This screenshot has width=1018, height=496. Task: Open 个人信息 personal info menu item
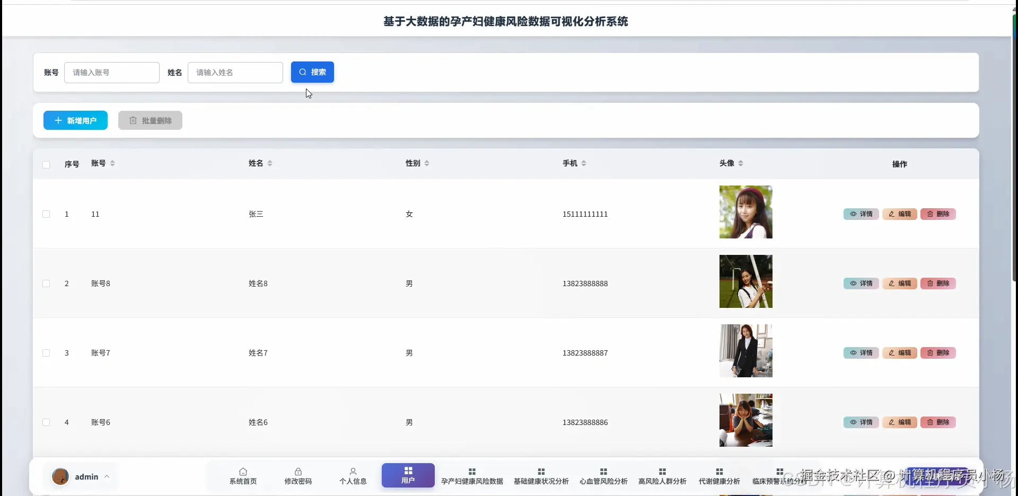click(353, 476)
